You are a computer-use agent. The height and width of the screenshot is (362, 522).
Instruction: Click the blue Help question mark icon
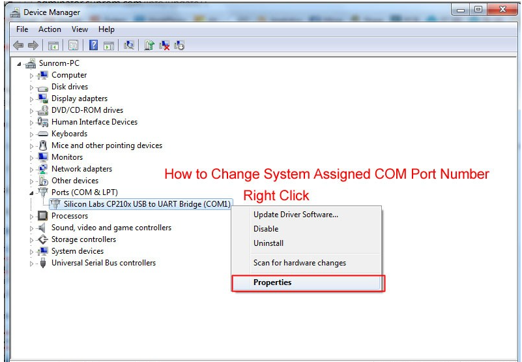coord(93,45)
